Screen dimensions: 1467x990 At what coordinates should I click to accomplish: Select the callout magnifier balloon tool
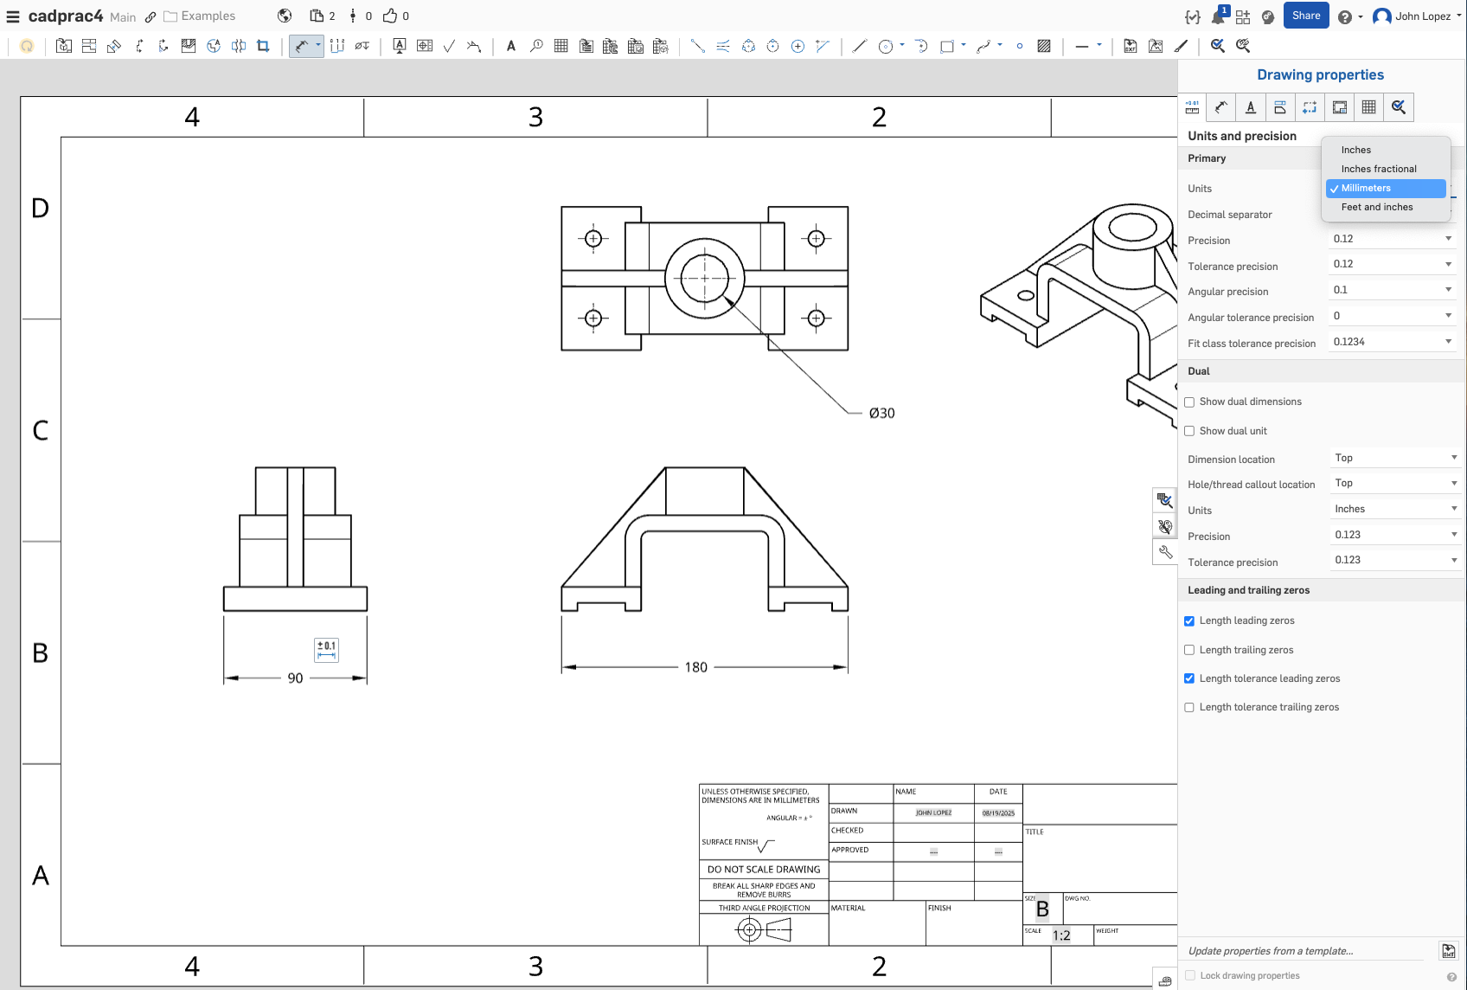pyautogui.click(x=536, y=46)
